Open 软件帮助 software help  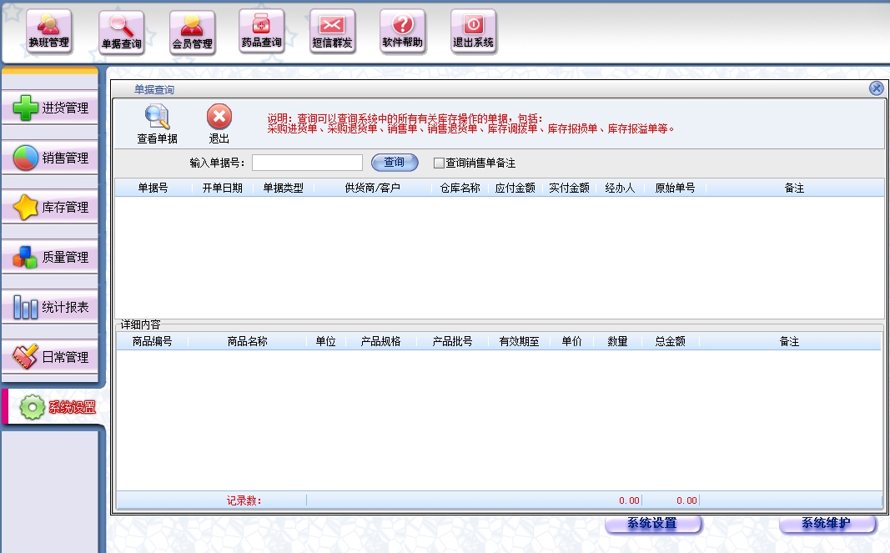tap(402, 32)
